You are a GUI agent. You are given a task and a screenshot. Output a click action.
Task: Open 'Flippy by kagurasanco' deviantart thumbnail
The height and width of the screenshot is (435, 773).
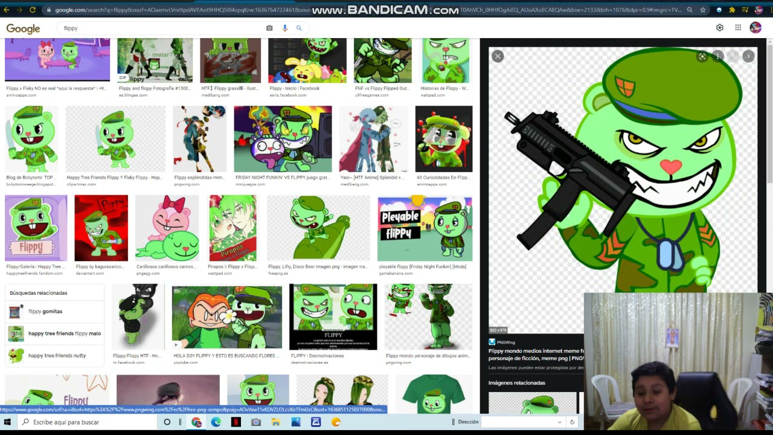101,228
